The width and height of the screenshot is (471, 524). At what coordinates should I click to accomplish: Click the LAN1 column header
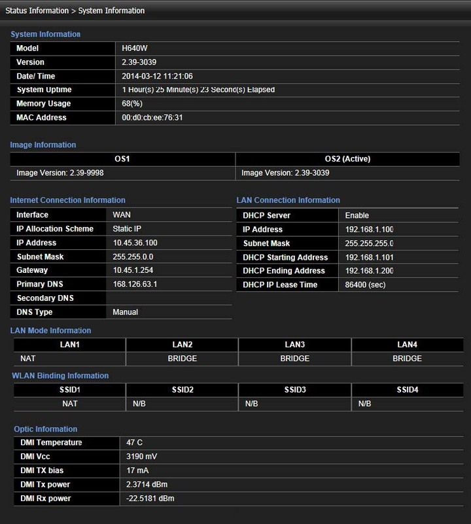click(70, 345)
